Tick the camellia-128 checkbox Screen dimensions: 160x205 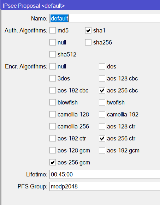tap(53, 114)
